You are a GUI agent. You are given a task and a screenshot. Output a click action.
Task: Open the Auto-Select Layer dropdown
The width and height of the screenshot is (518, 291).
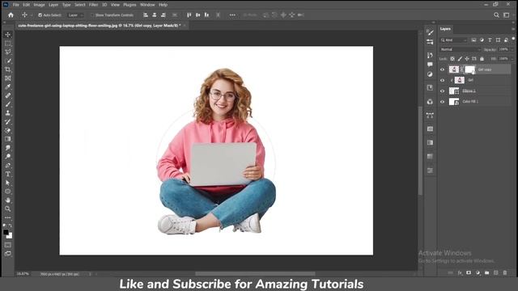[75, 15]
